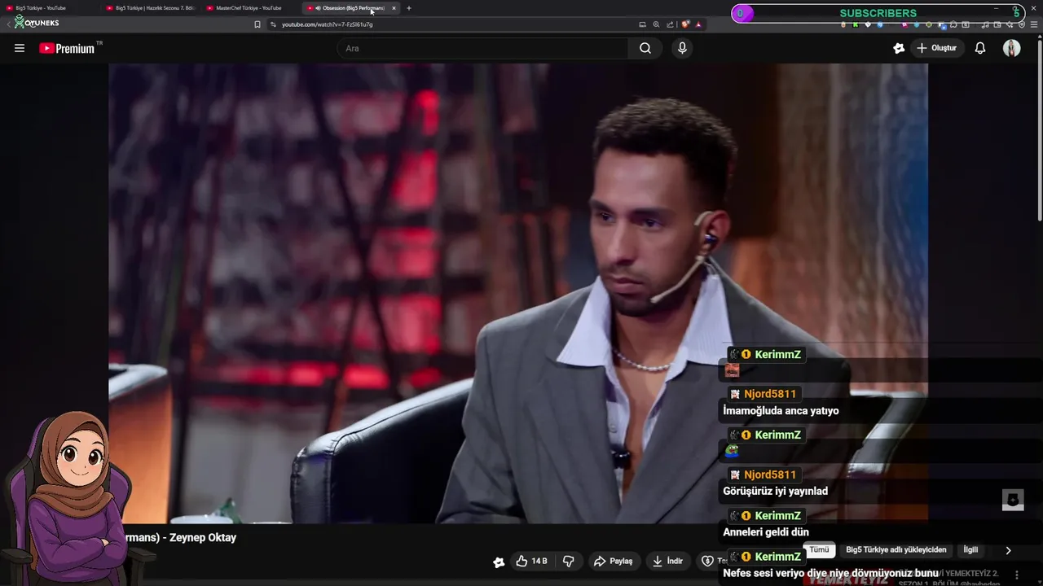
Task: Open notifications bell
Action: [980, 48]
